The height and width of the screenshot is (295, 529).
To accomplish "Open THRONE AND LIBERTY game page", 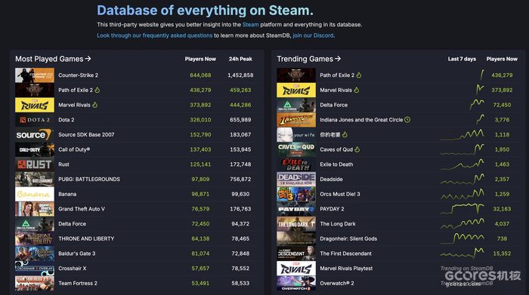I will coord(86,238).
